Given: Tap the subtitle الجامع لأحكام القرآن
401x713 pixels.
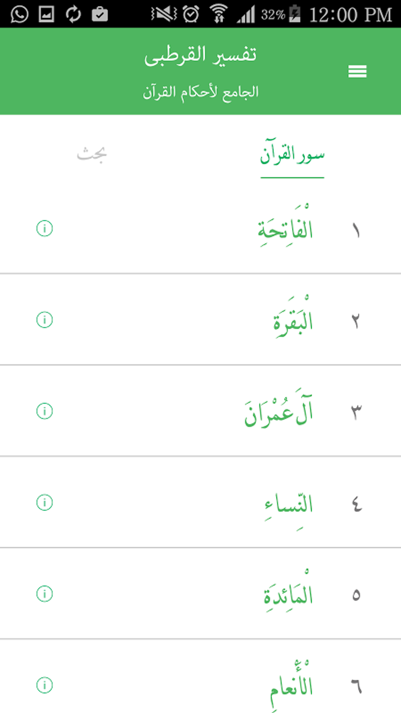Looking at the screenshot, I should [200, 92].
